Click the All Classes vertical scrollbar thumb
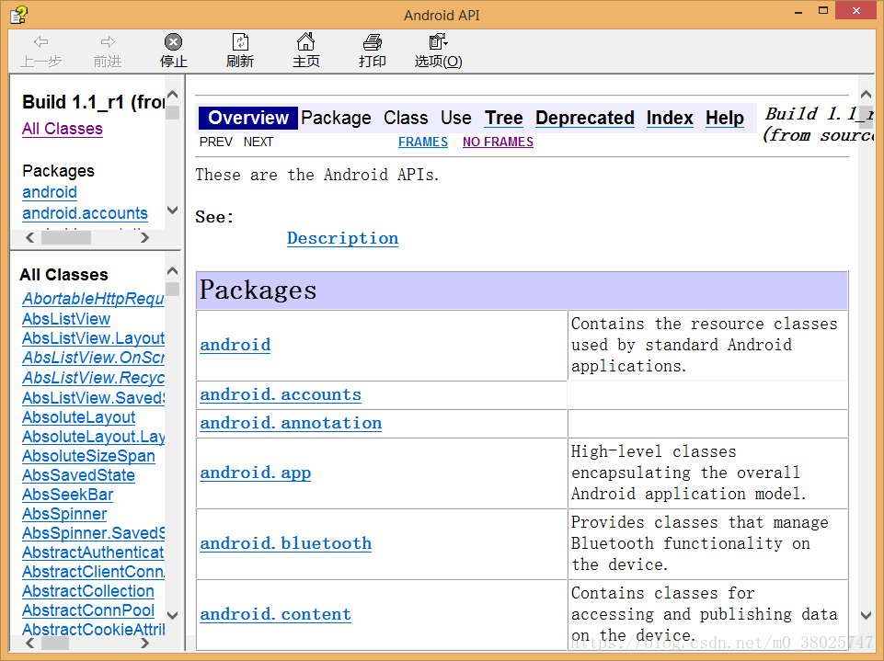Image resolution: width=884 pixels, height=661 pixels. click(x=173, y=289)
